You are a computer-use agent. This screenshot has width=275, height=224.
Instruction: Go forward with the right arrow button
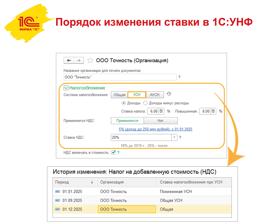79,60
